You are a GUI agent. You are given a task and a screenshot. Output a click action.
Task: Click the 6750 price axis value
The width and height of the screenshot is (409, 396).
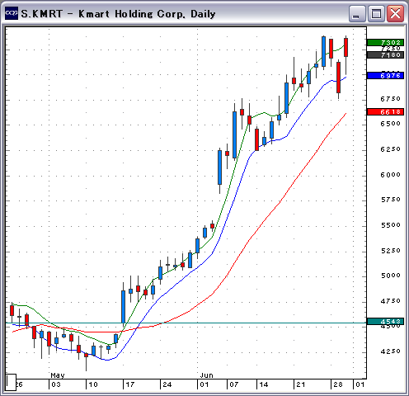[390, 99]
